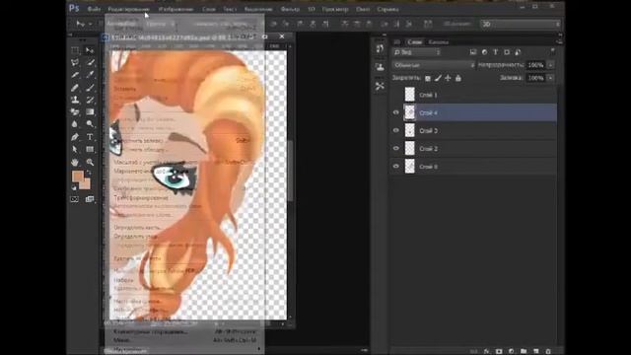The image size is (631, 355).
Task: Toggle the layer filtering switch
Action: pos(553,51)
